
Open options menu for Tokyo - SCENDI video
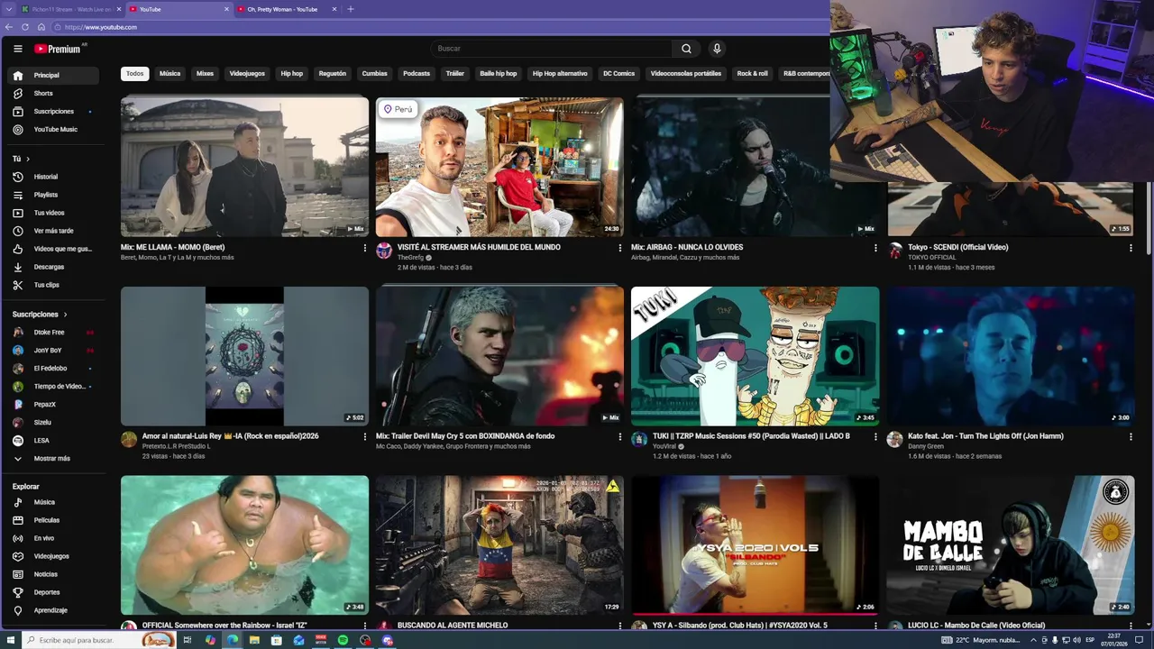[1131, 248]
